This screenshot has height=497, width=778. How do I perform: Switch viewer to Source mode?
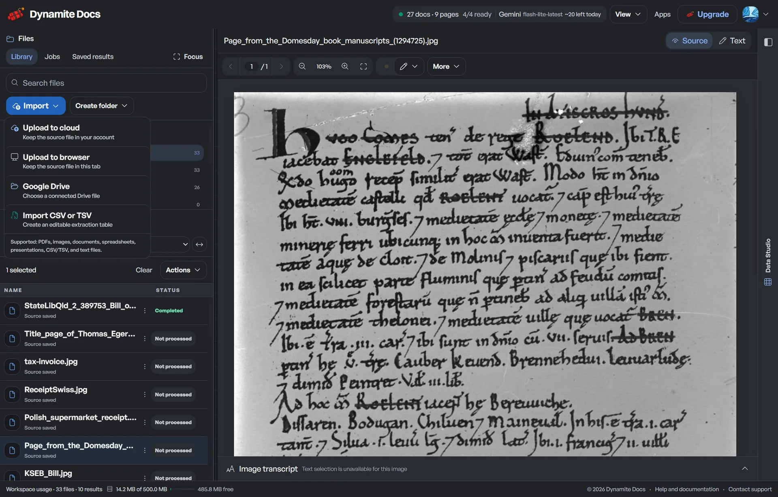coord(690,40)
